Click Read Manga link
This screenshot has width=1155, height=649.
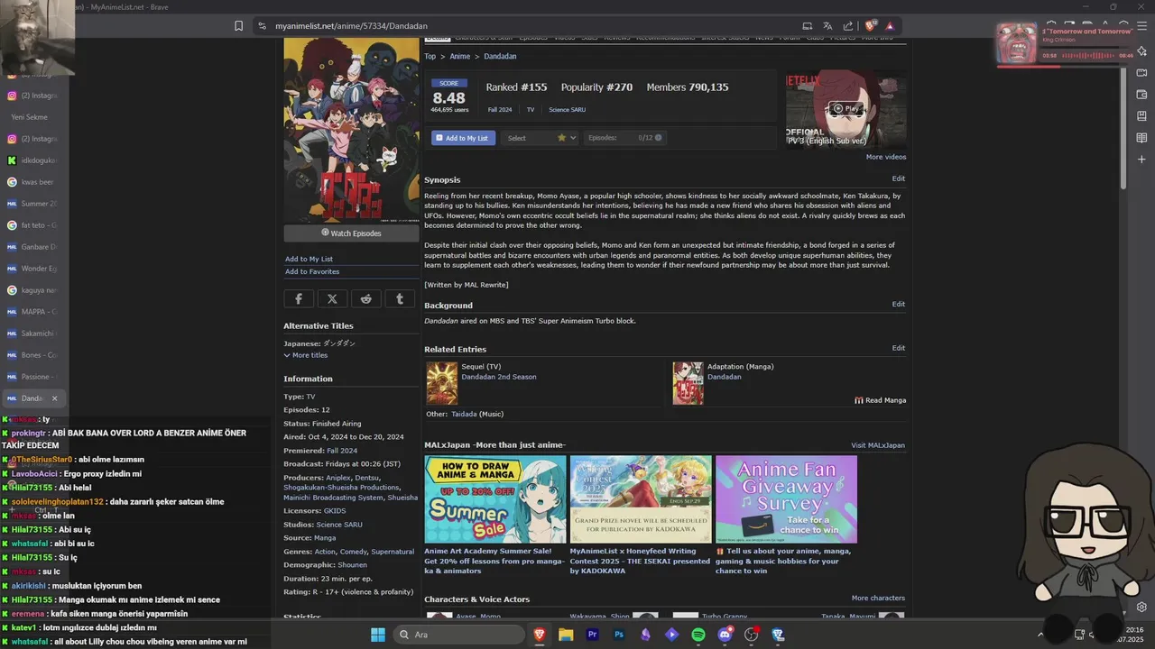click(x=881, y=400)
